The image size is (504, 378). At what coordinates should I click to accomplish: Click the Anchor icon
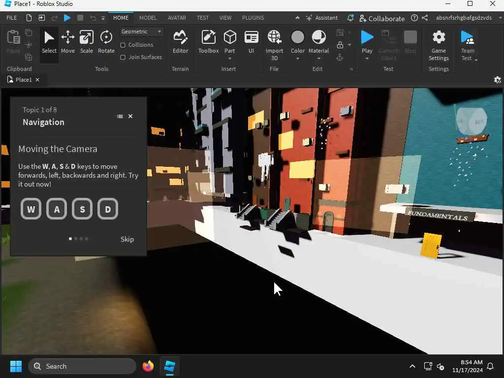pos(340,58)
